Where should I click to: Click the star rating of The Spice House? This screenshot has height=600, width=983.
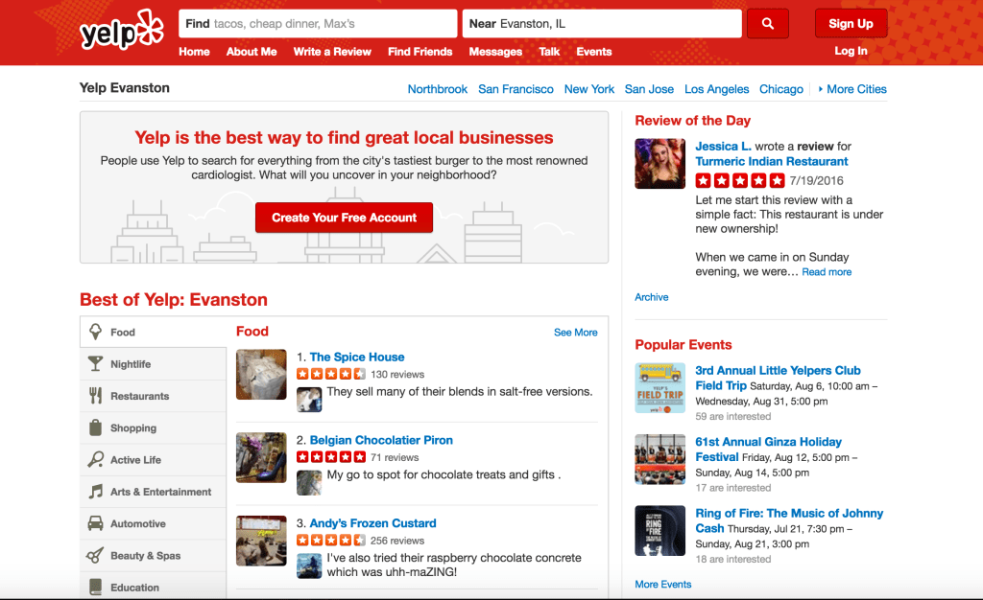click(331, 374)
